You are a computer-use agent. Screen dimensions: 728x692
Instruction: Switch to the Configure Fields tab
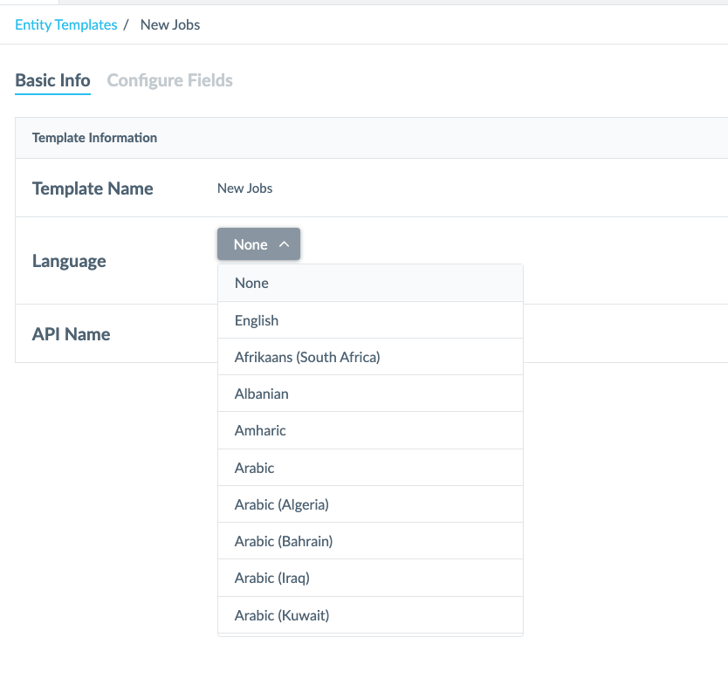point(169,80)
